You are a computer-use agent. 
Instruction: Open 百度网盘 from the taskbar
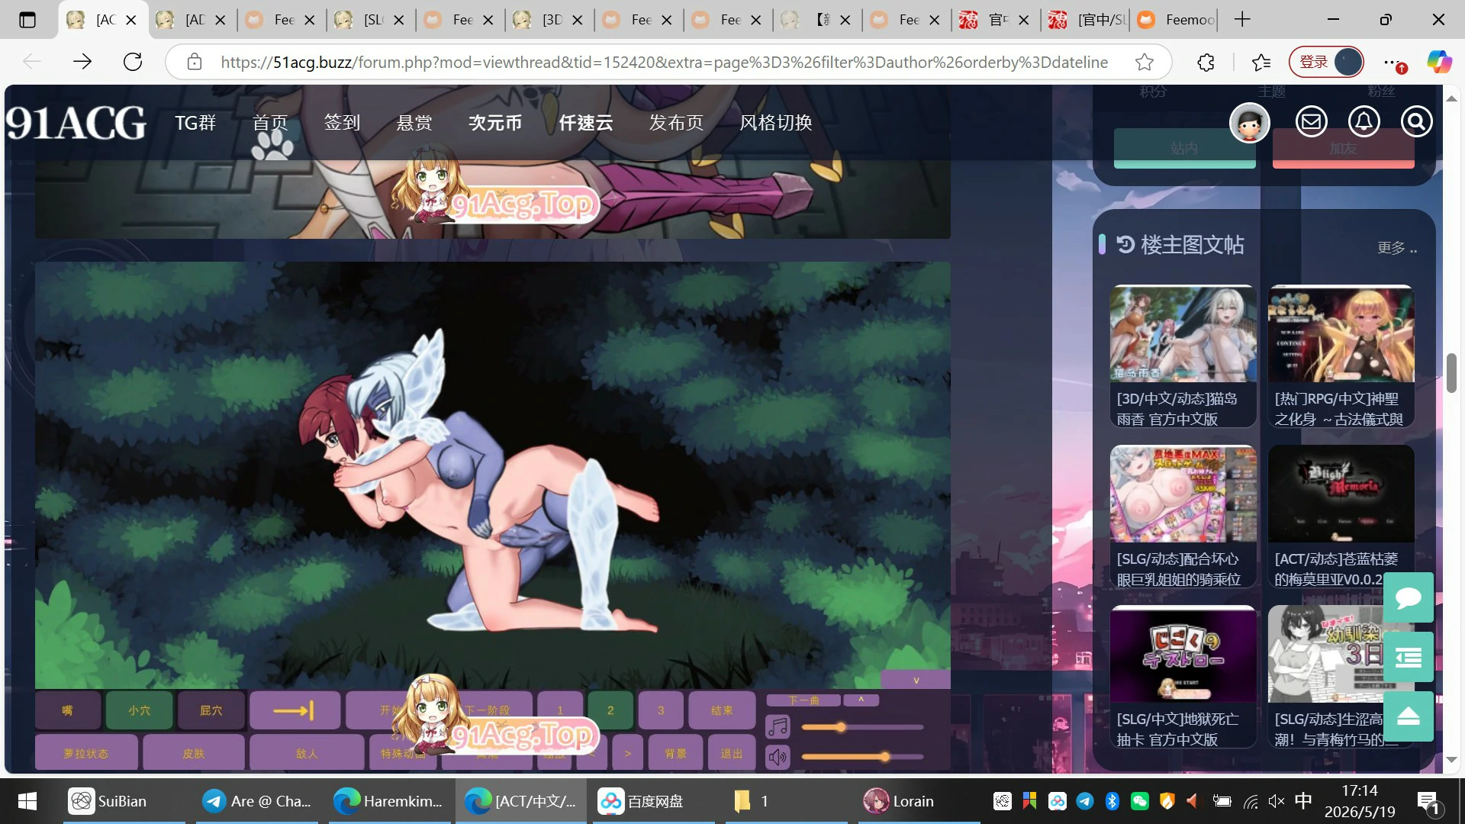coord(655,801)
